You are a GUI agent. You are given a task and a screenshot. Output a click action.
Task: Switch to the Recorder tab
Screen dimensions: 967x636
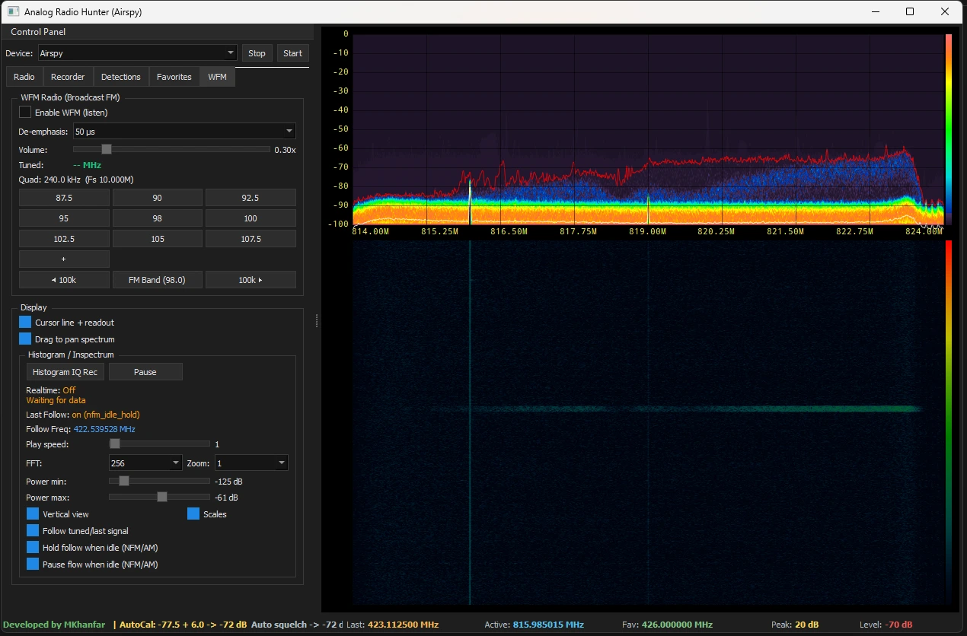click(69, 76)
